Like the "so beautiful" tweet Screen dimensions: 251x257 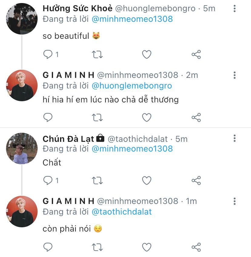tap(147, 55)
